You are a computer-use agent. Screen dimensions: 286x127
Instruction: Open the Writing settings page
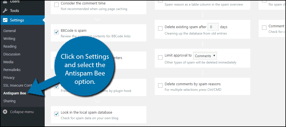click(9, 39)
